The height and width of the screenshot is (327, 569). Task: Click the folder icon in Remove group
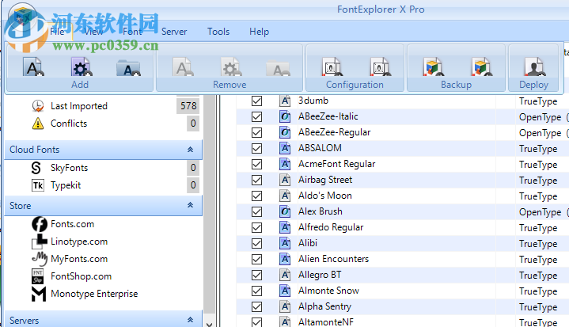pos(278,68)
